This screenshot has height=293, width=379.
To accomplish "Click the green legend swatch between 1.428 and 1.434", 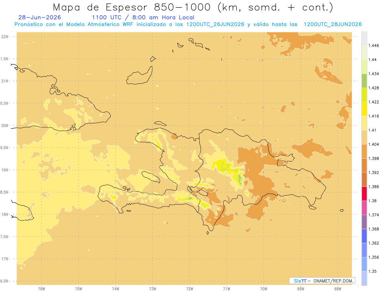I will (x=364, y=81).
